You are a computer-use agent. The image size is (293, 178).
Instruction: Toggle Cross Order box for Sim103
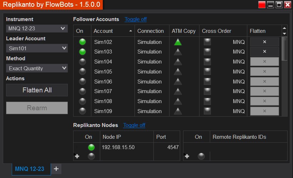(x=207, y=52)
